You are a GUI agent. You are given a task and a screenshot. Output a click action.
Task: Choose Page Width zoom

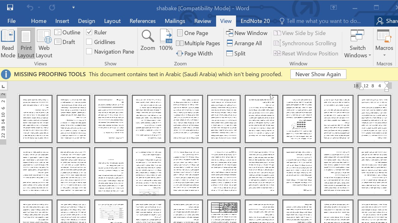tap(194, 54)
